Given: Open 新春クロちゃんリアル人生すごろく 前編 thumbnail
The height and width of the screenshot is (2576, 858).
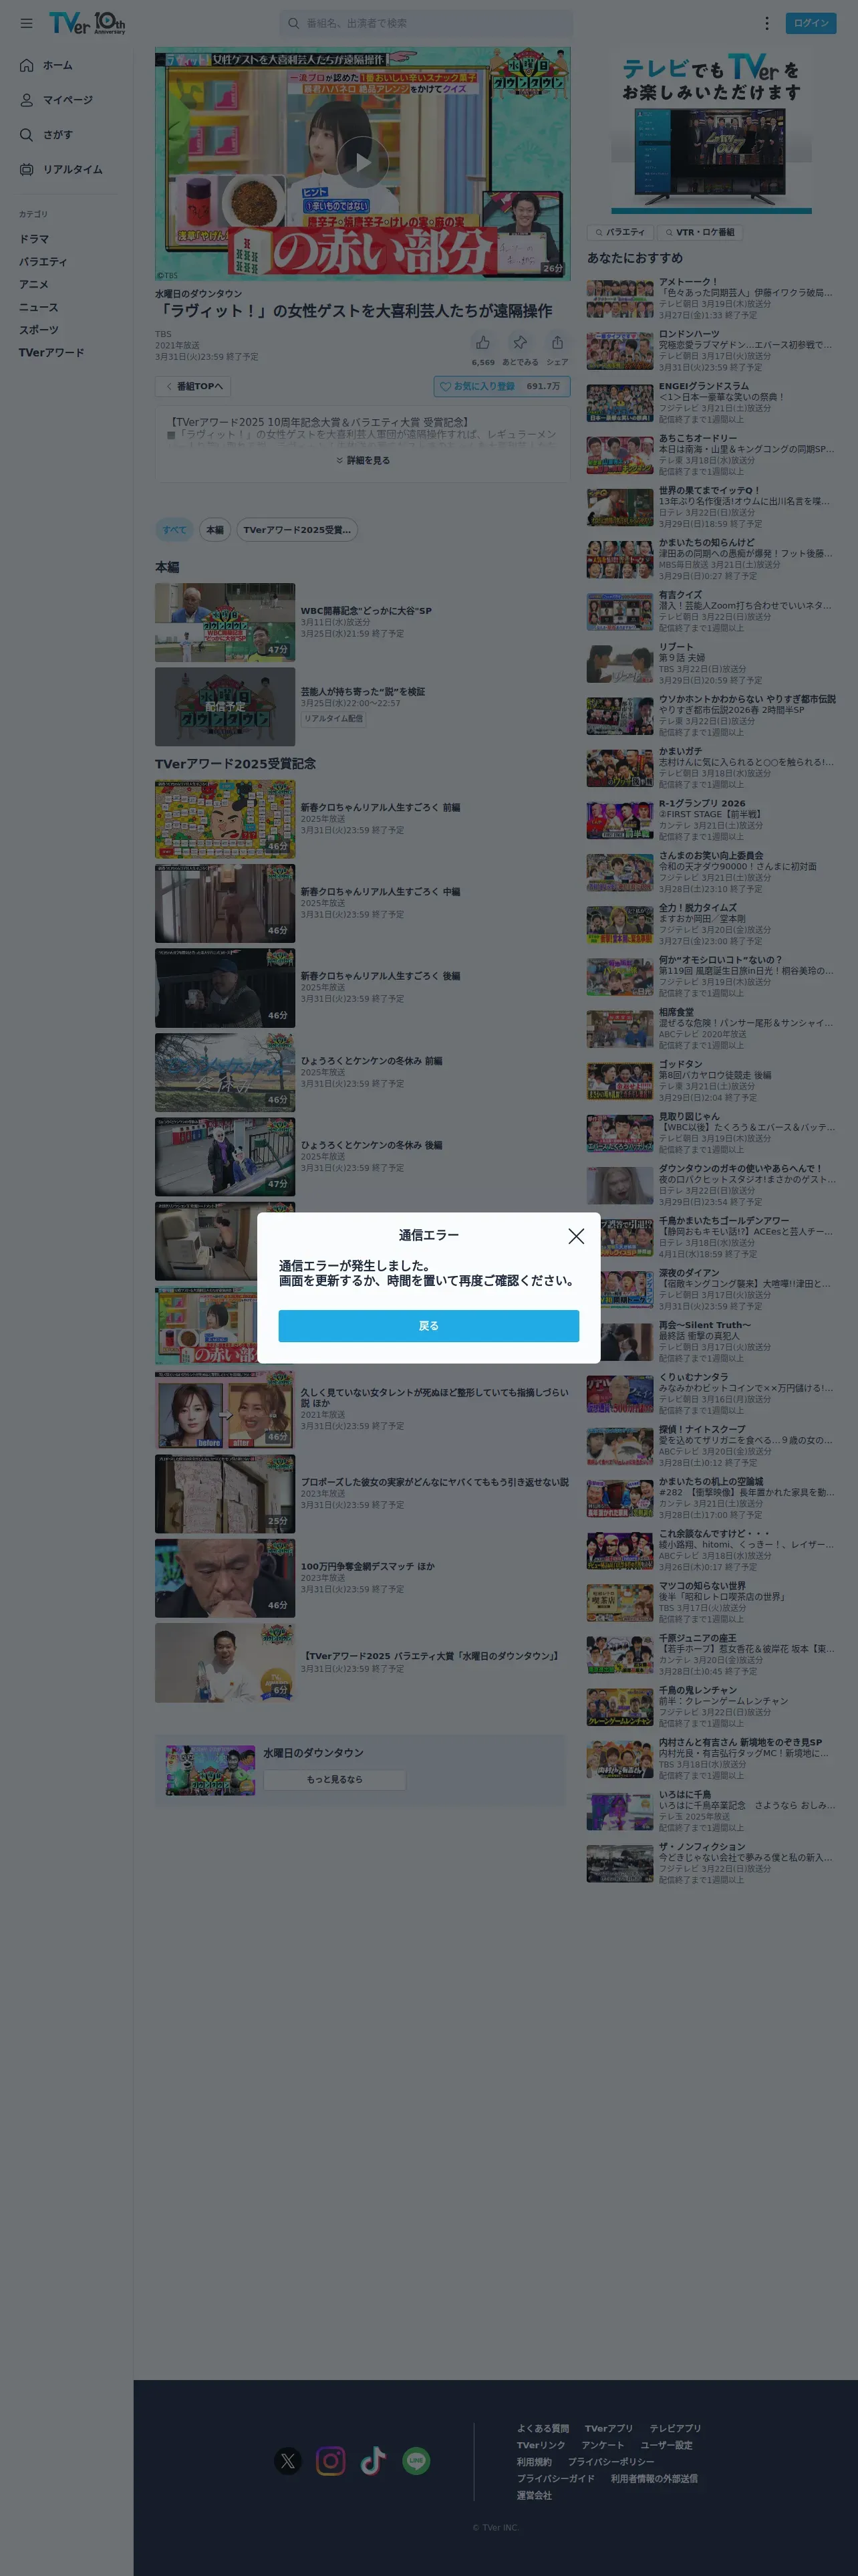Looking at the screenshot, I should [x=225, y=820].
